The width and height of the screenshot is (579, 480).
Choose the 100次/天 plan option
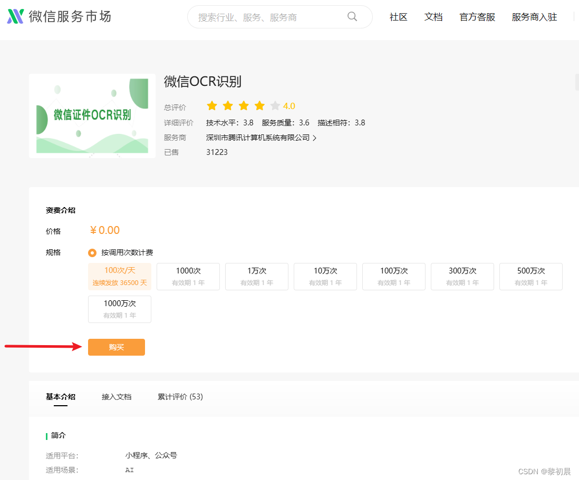click(x=120, y=276)
